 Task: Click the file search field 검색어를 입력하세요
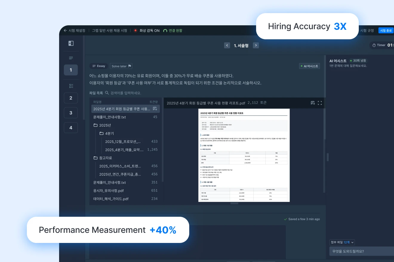coord(126,93)
